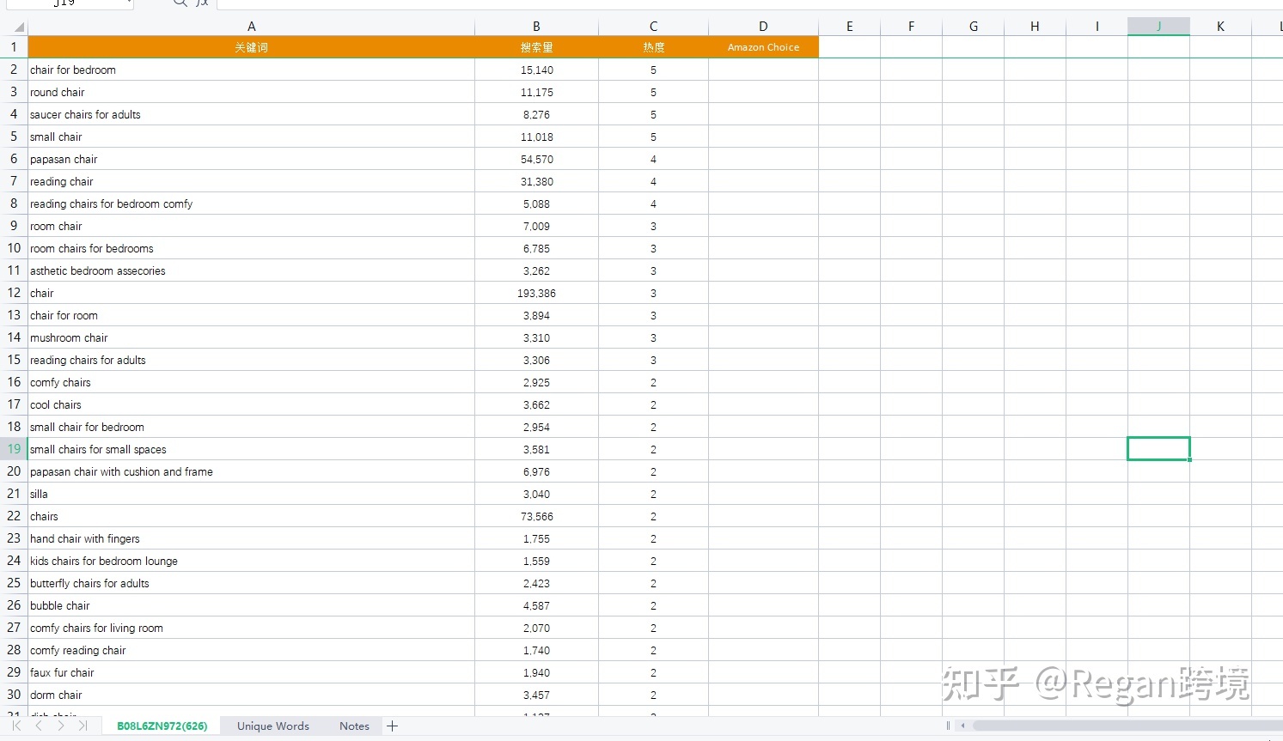Open the Notes sheet tab

[x=354, y=726]
